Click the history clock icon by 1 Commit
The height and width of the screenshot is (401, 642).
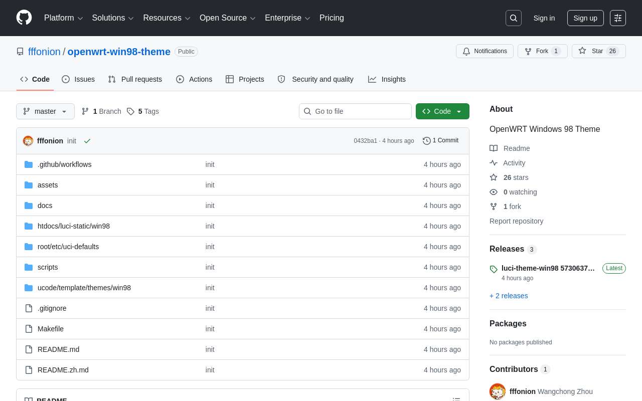pyautogui.click(x=427, y=141)
